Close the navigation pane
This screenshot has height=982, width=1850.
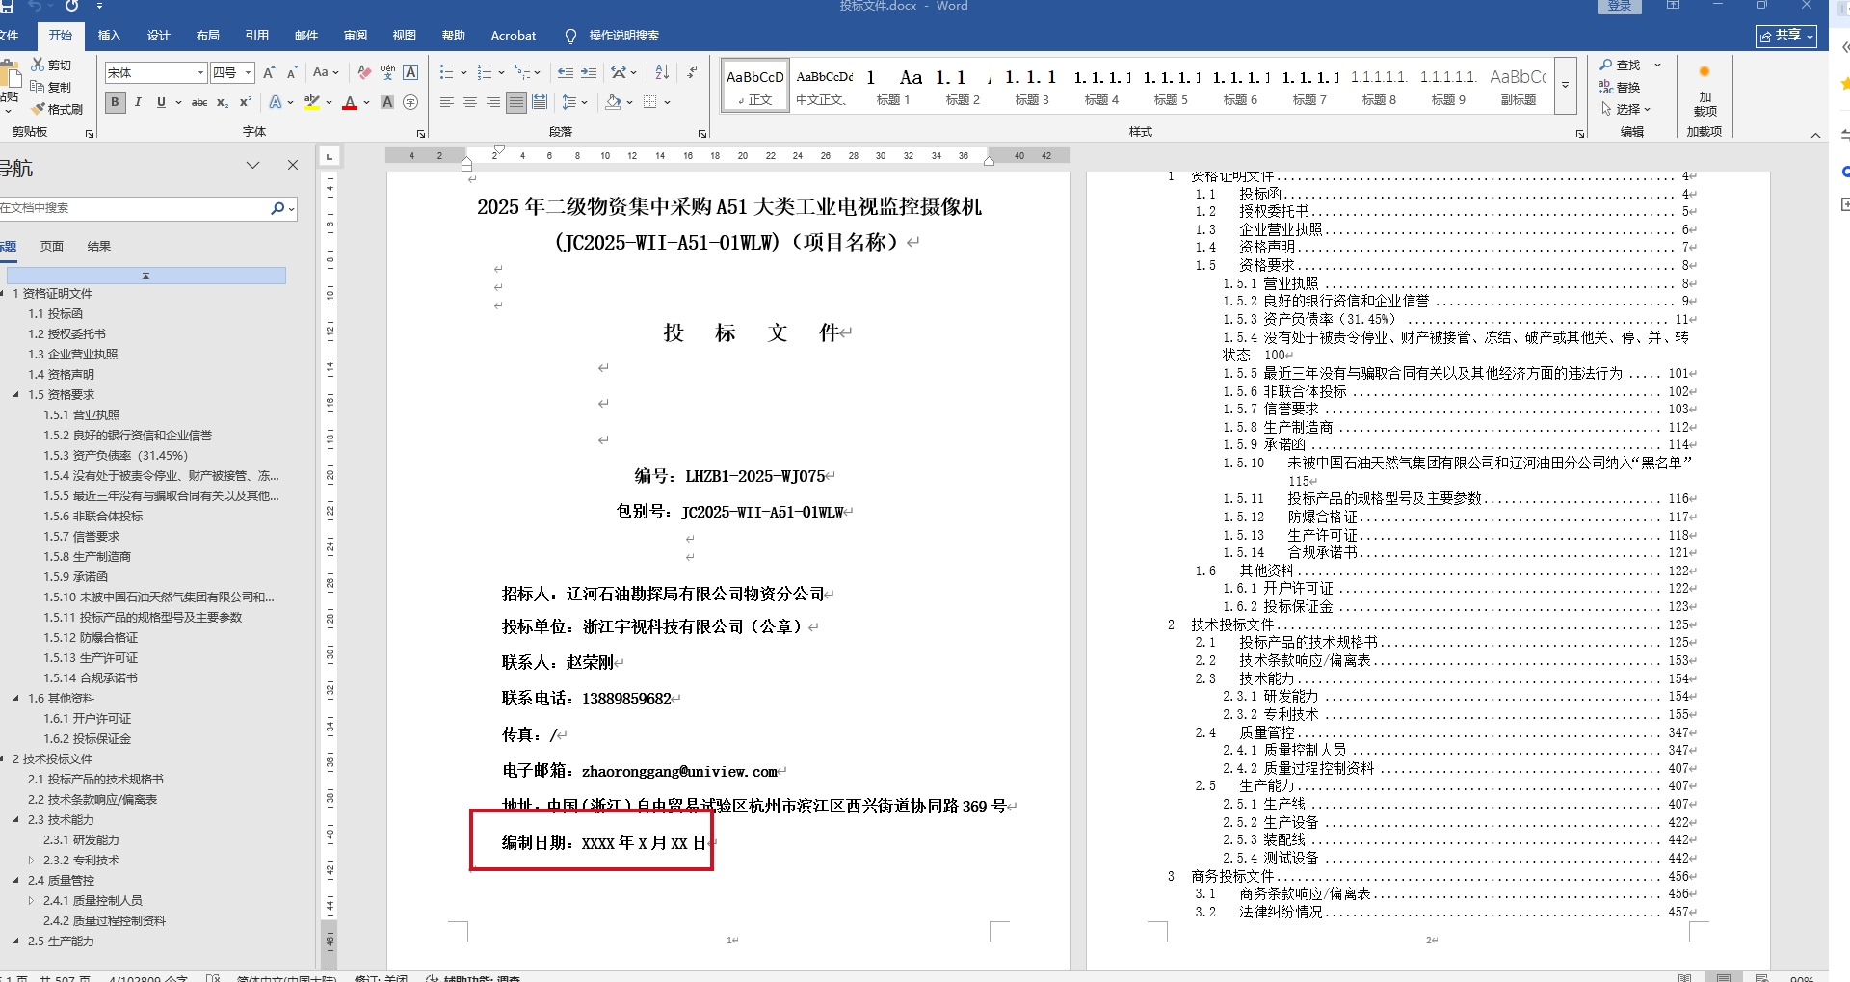tap(293, 165)
